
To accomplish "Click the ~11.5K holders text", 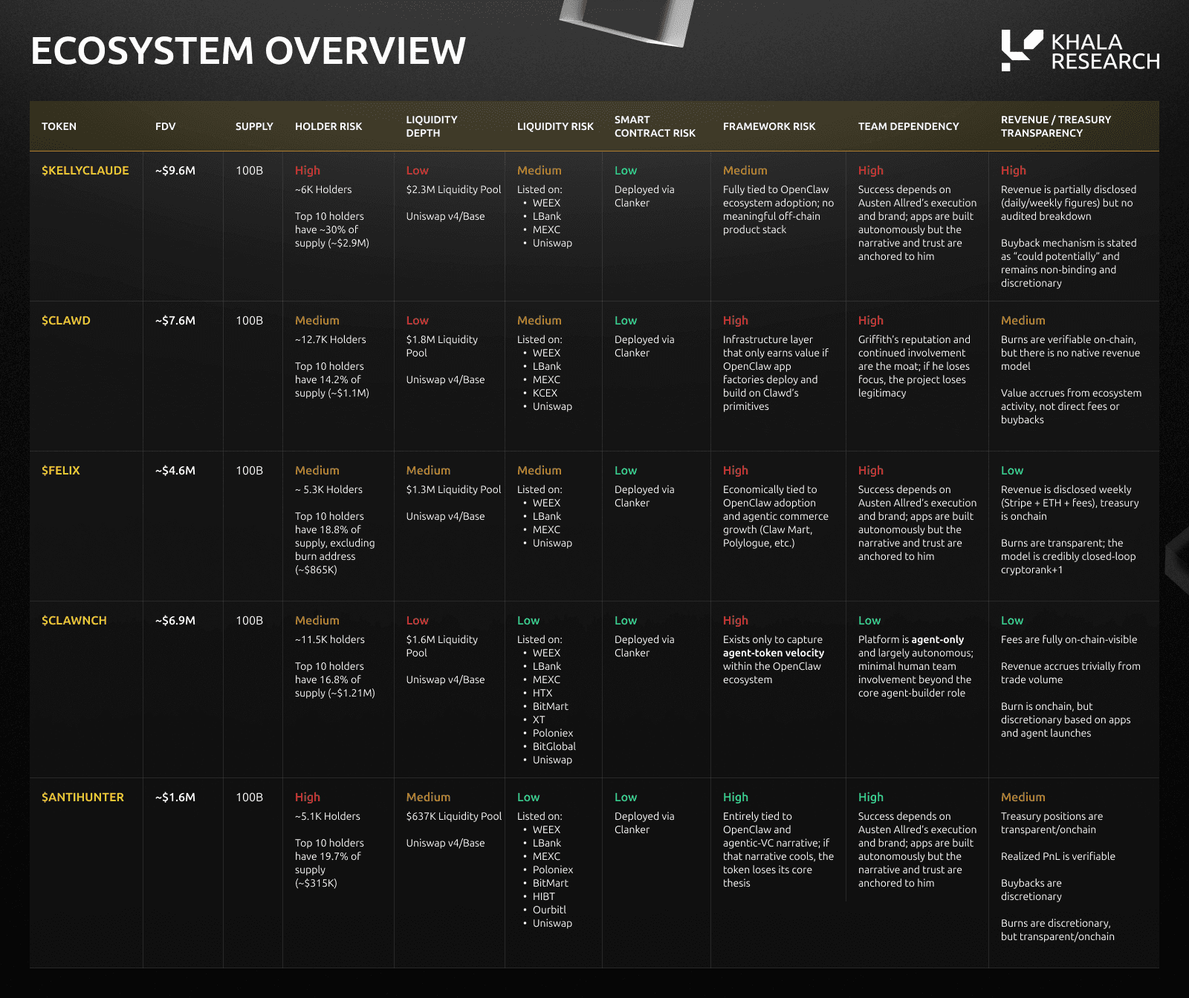I will (330, 639).
